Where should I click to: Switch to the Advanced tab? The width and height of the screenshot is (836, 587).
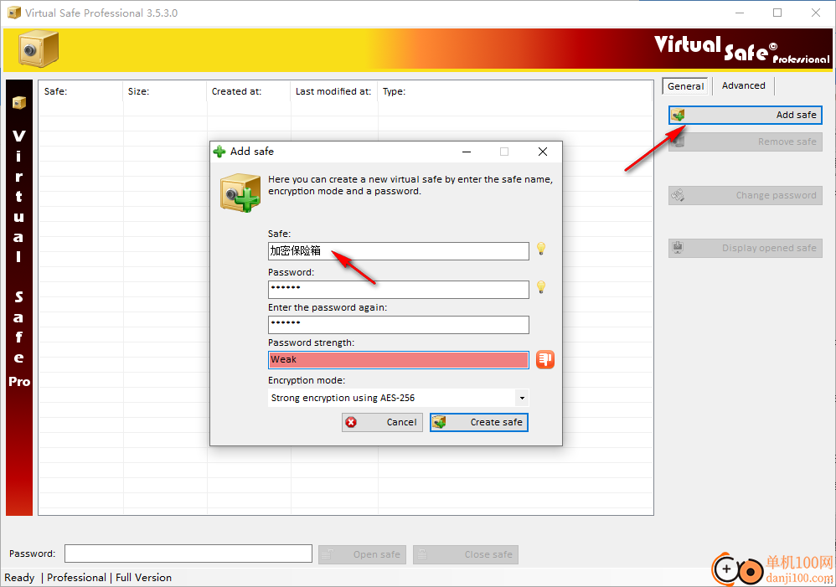(743, 86)
